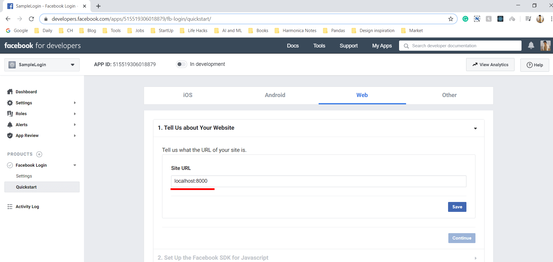Open the My Apps menu
The image size is (553, 262).
(x=382, y=46)
